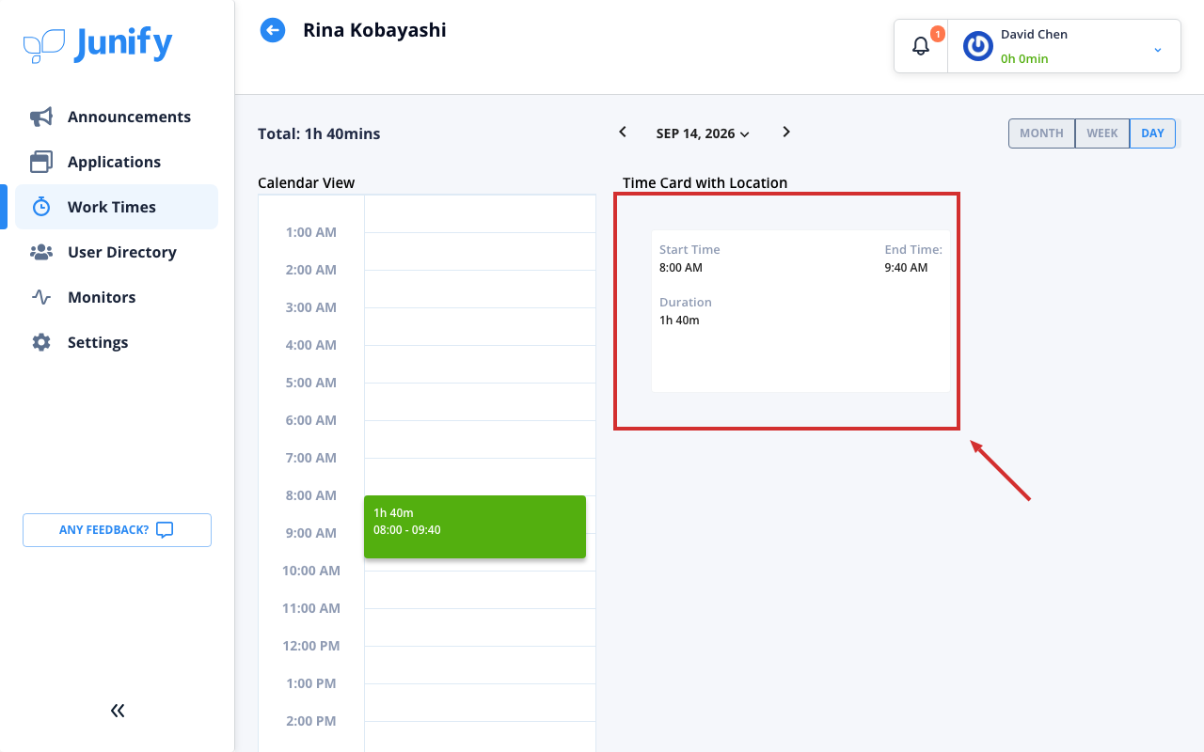1204x752 pixels.
Task: Click the blue back arrow beside Rina Kobayashi
Action: coord(273,30)
